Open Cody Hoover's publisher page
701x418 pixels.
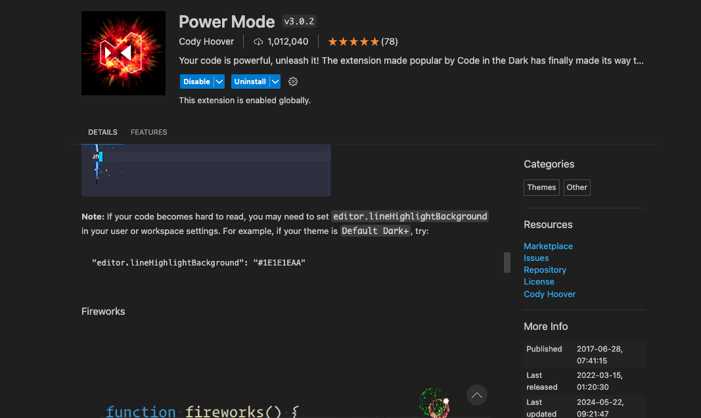pyautogui.click(x=549, y=294)
